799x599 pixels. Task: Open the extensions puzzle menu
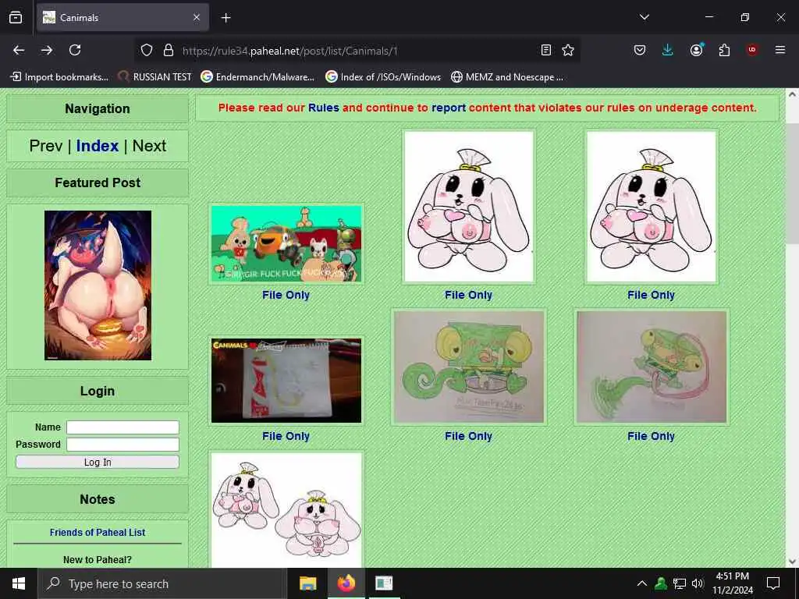(x=724, y=50)
